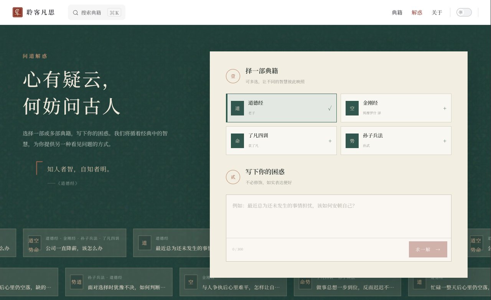Pick the sample question 忙碌一整天后心里仍空落
This screenshot has width=491, height=300.
click(450, 282)
